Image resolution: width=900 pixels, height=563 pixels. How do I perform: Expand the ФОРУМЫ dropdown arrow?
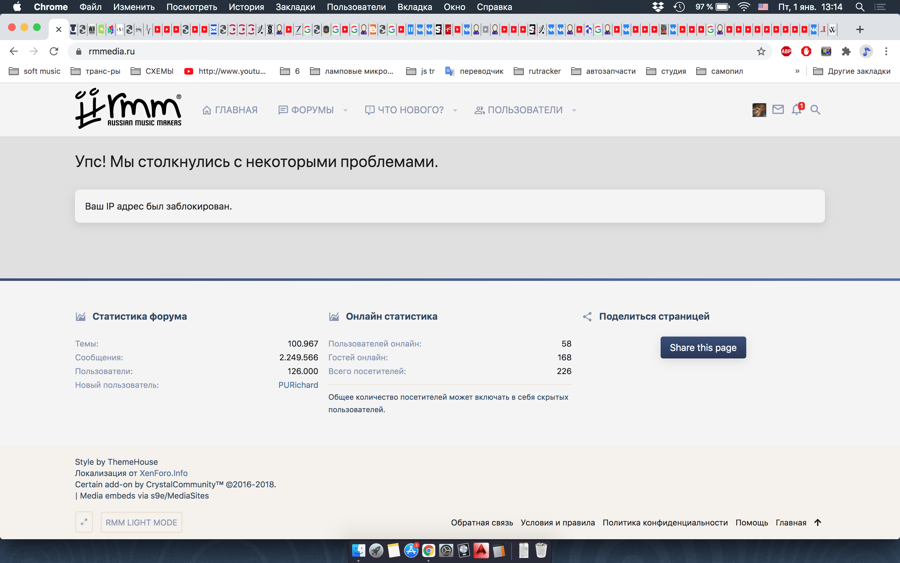[345, 110]
